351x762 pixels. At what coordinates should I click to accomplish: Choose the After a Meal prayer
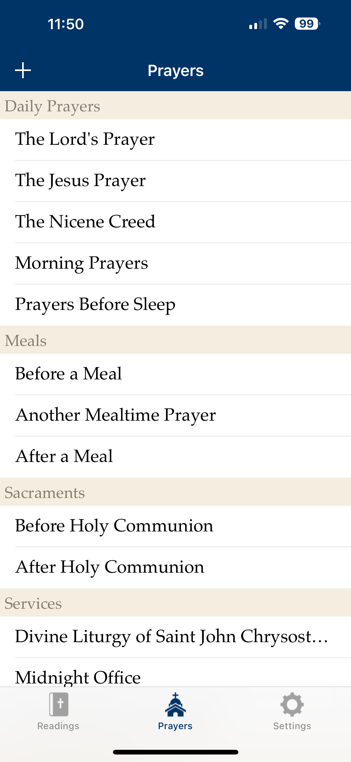coord(64,456)
